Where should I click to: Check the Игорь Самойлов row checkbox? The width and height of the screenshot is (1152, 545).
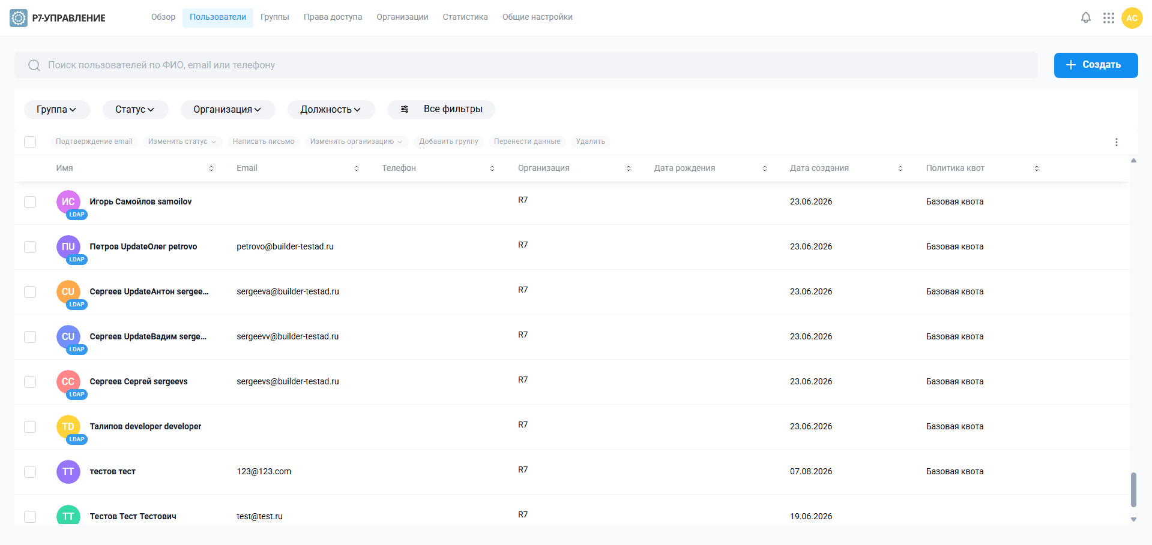coord(30,202)
